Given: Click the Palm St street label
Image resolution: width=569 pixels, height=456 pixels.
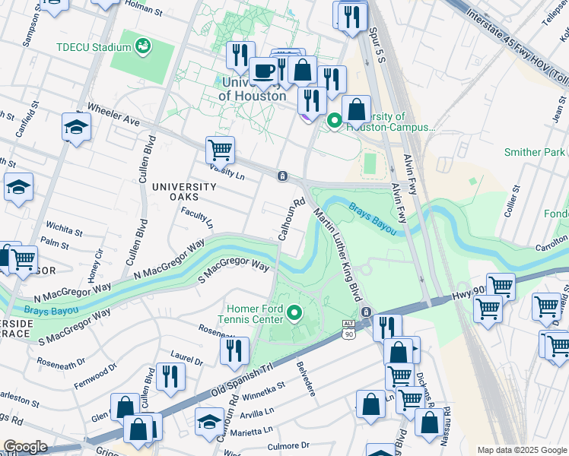Looking at the screenshot, I should tap(55, 243).
